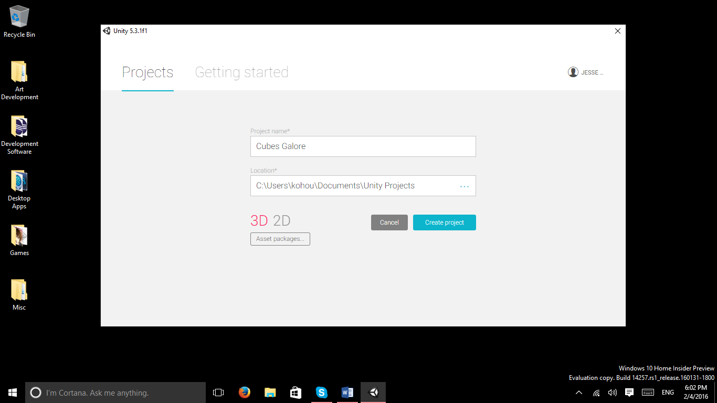The image size is (717, 403).
Task: Open Task View from the taskbar
Action: (x=218, y=393)
